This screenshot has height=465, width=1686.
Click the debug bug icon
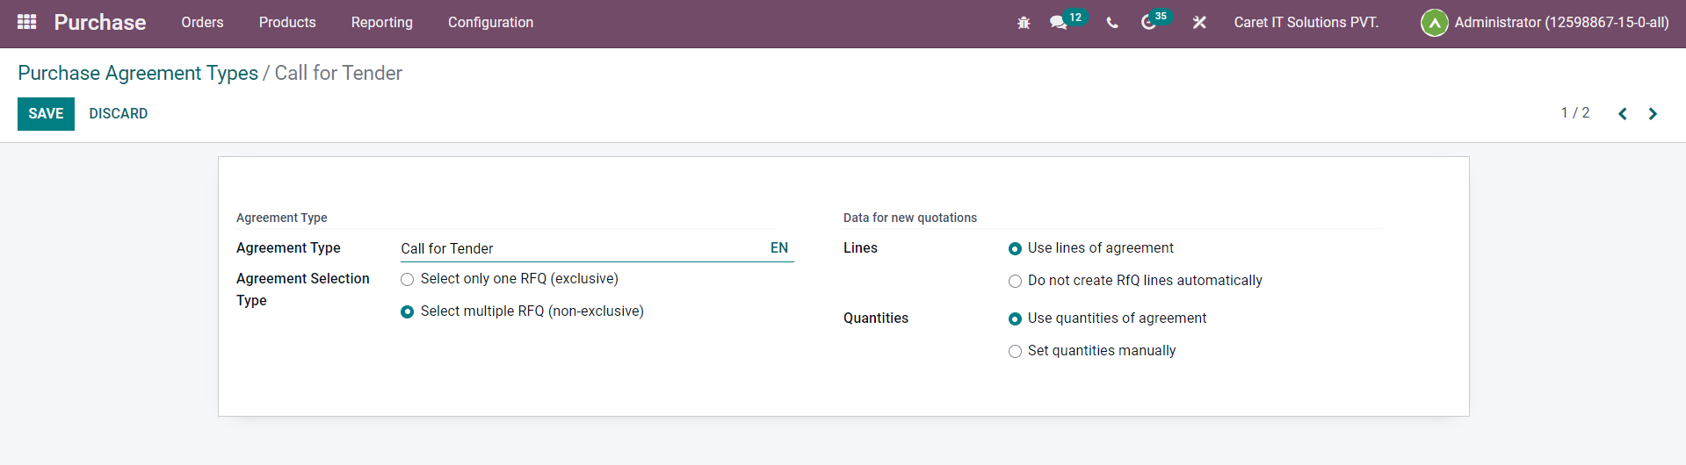[x=1024, y=23]
